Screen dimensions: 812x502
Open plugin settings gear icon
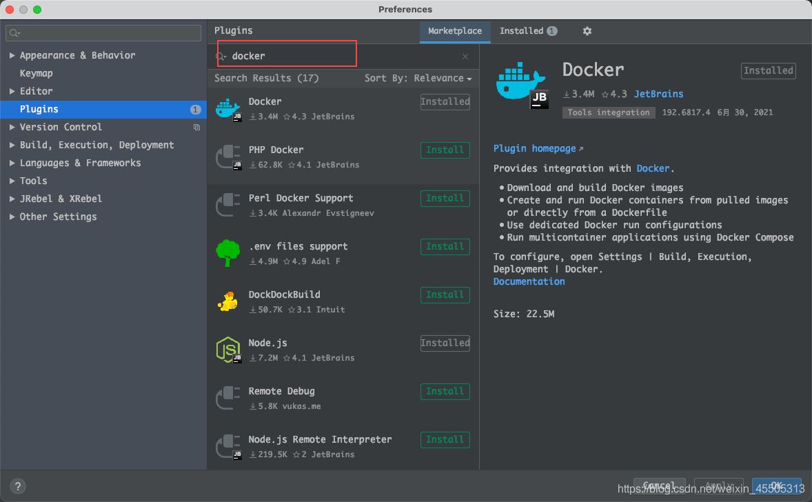tap(587, 31)
